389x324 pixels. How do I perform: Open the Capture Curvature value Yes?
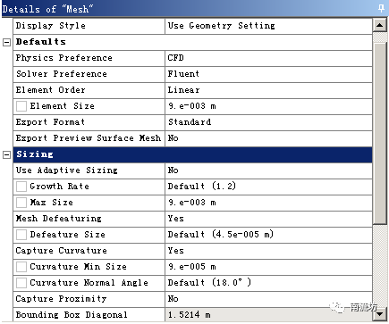(x=268, y=251)
